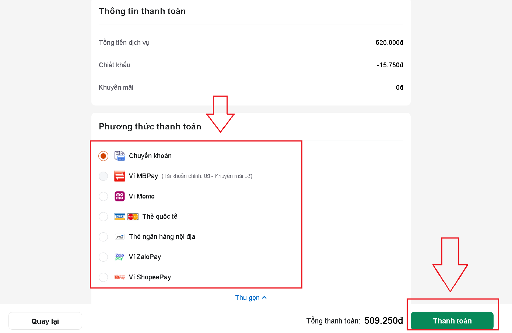Viewport: 512px width, 333px height.
Task: Click the Ví MBPay option label
Action: (143, 176)
